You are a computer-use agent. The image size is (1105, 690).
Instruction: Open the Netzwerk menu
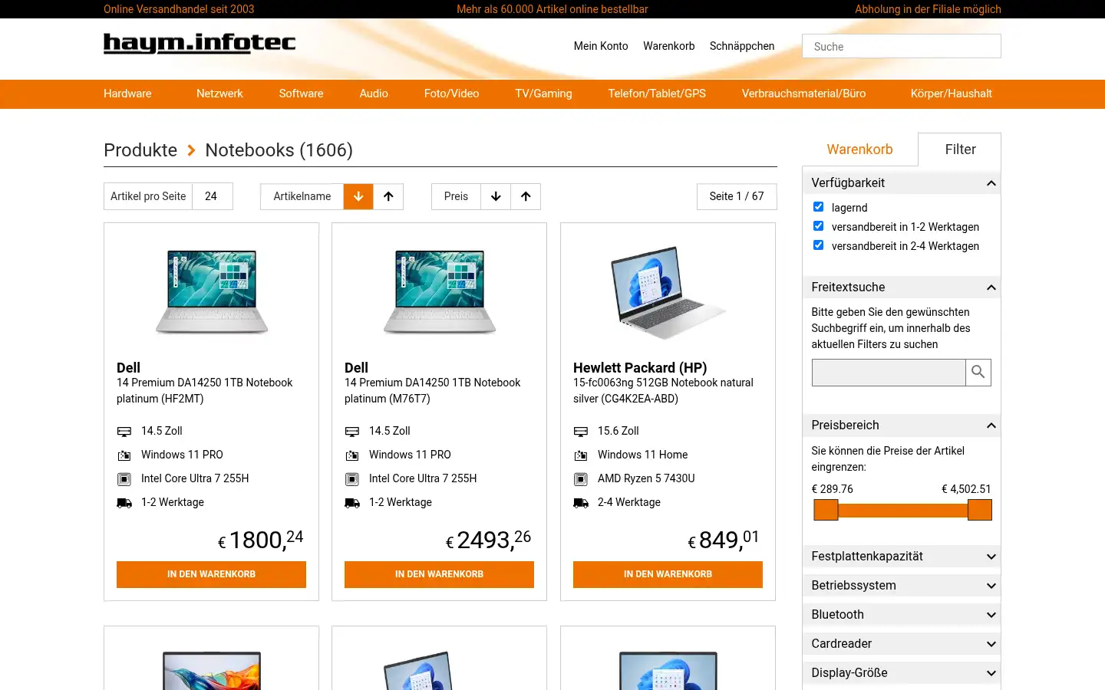(x=219, y=94)
